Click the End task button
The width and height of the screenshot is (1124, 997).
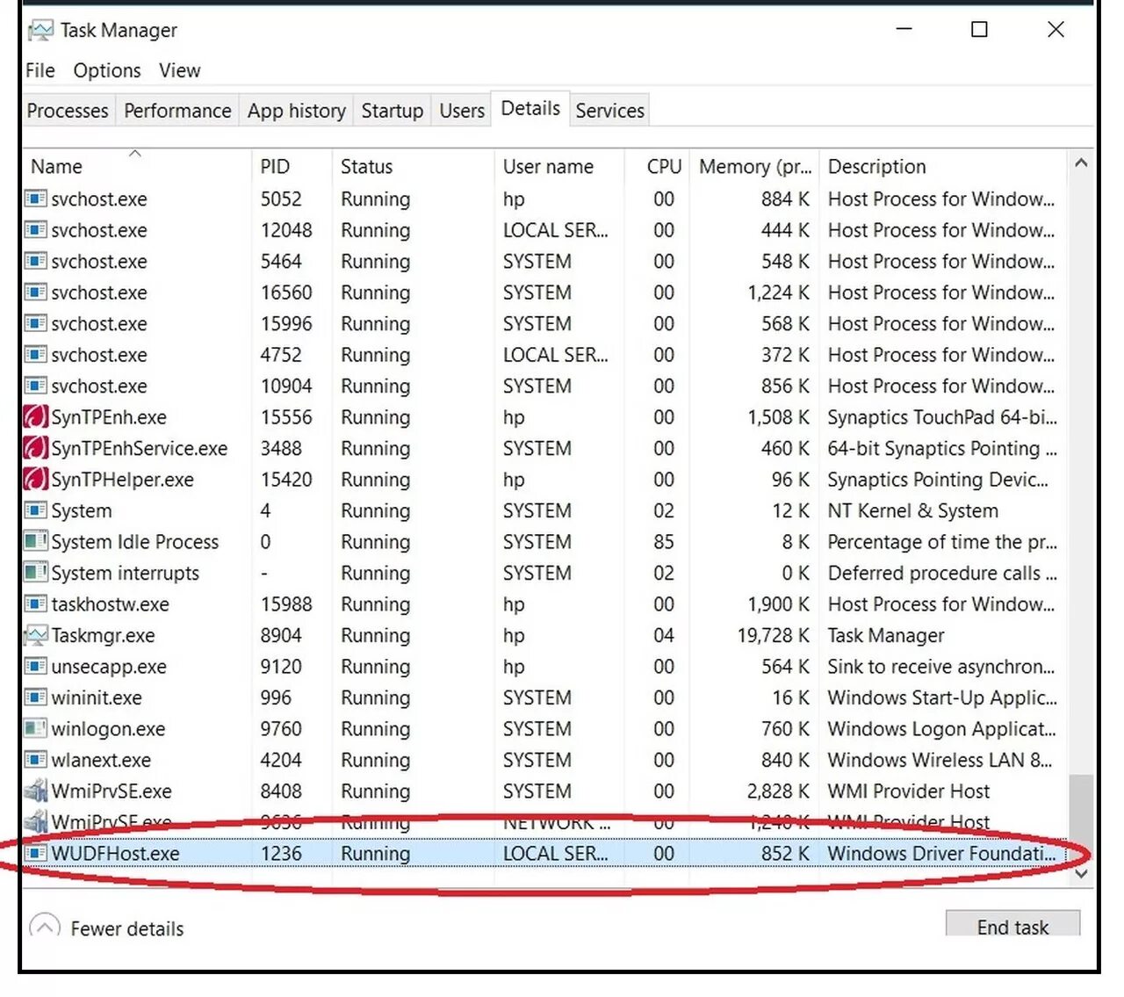point(1013,927)
